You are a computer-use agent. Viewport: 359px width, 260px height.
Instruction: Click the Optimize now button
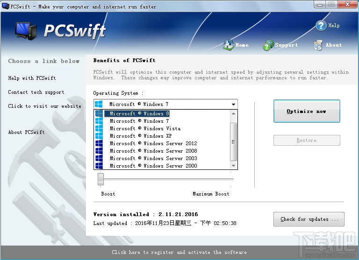point(307,111)
